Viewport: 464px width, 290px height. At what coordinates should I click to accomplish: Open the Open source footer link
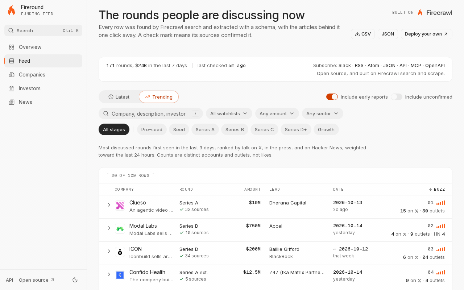click(37, 280)
